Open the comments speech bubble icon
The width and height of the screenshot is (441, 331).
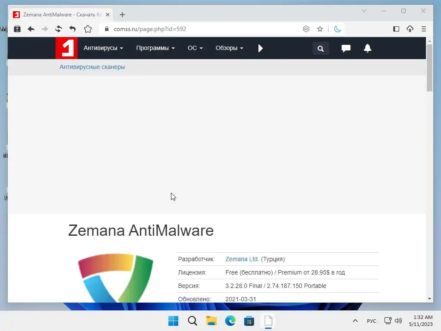coord(346,48)
